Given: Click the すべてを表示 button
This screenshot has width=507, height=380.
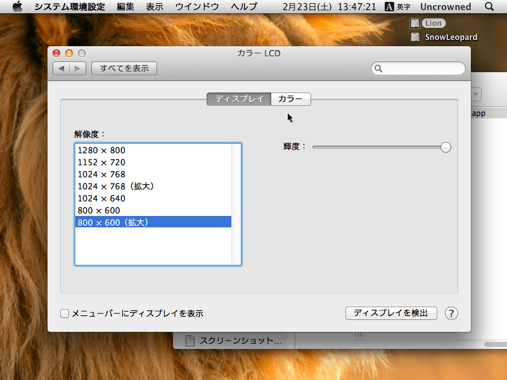Looking at the screenshot, I should pos(124,68).
